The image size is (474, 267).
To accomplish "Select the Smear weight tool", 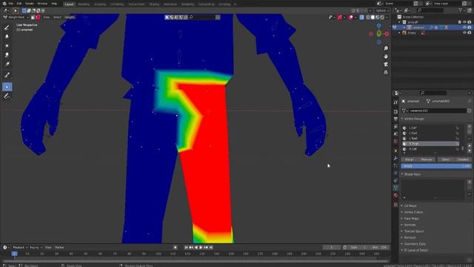I will point(7,55).
